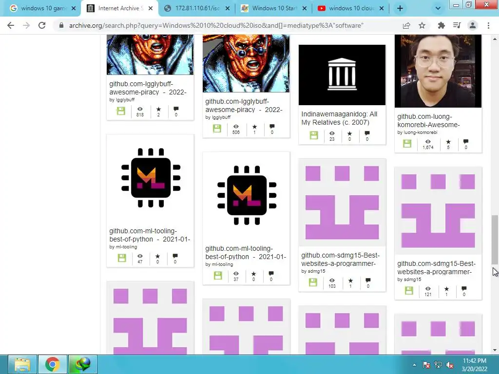Bookmark this page with the star

[422, 25]
